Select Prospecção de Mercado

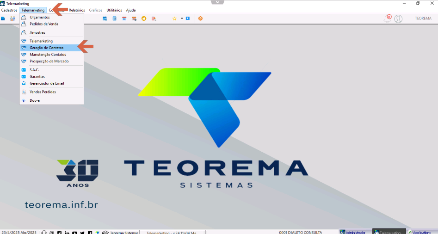(52, 61)
